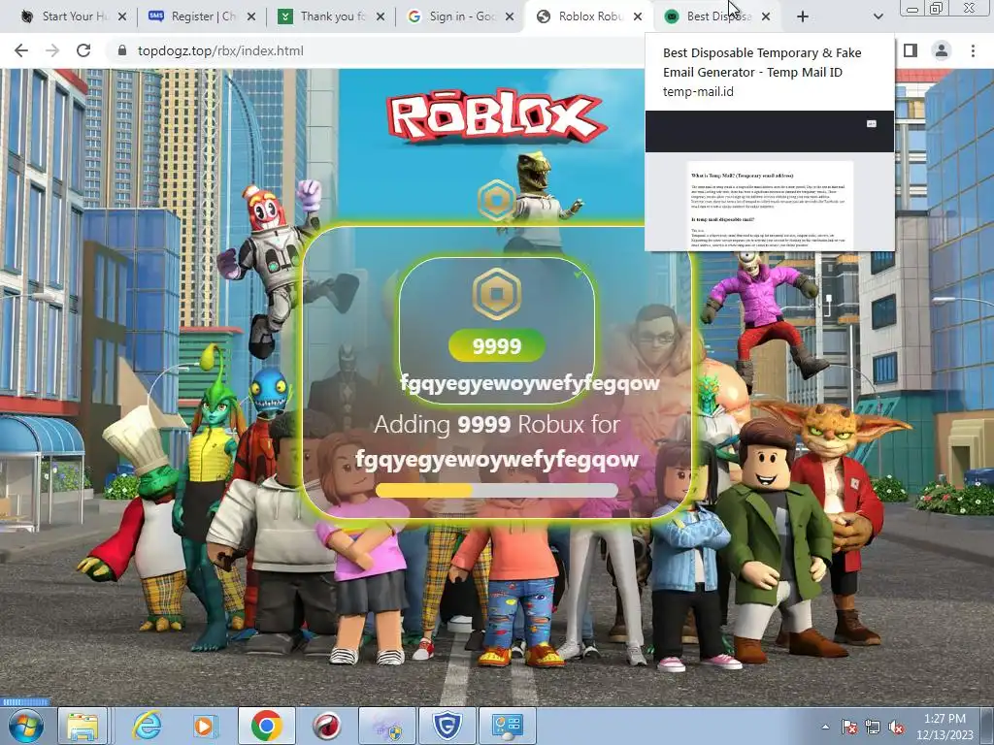Launch Internet Explorer from taskbar

click(147, 726)
